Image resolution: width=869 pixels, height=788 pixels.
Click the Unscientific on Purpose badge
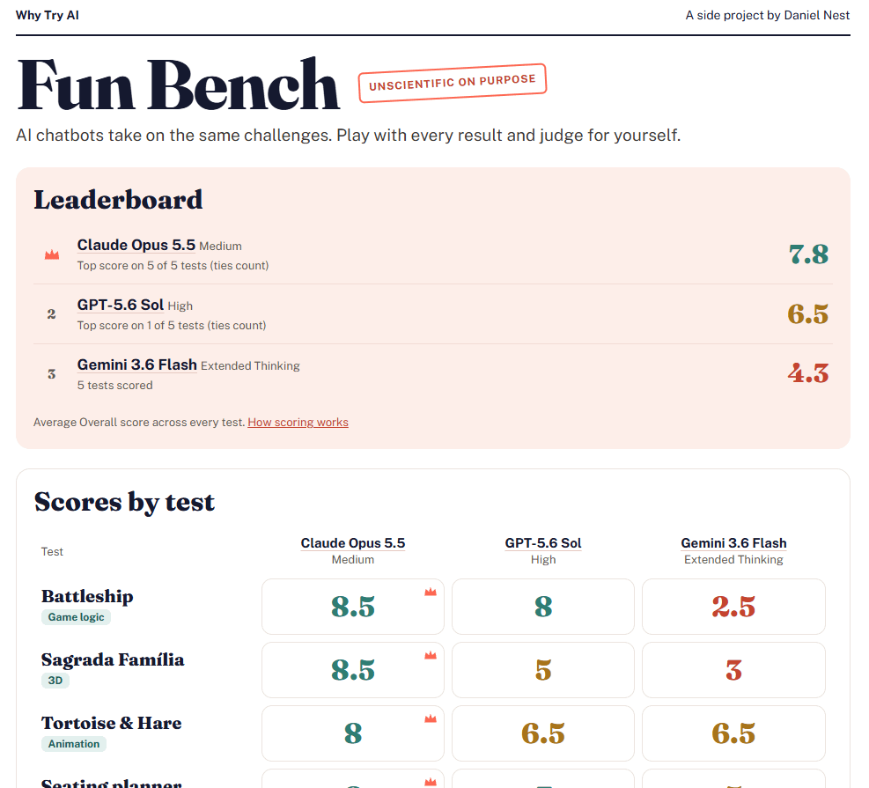coord(453,83)
